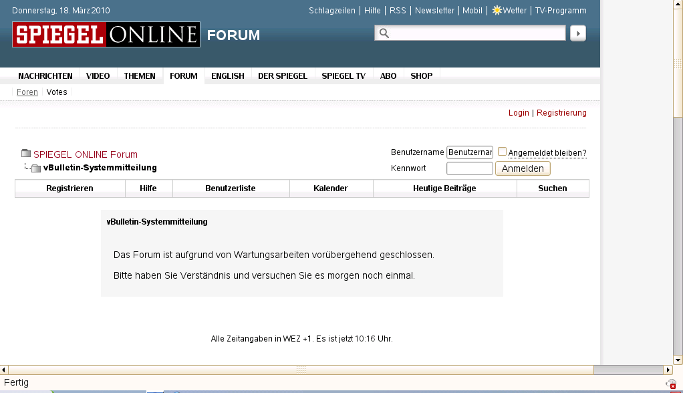
Task: Click the search magnifier icon
Action: click(384, 33)
